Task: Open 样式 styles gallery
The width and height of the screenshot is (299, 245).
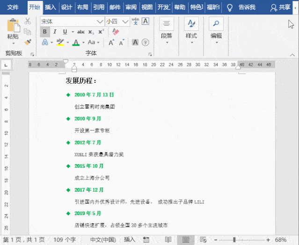Action: tap(191, 30)
